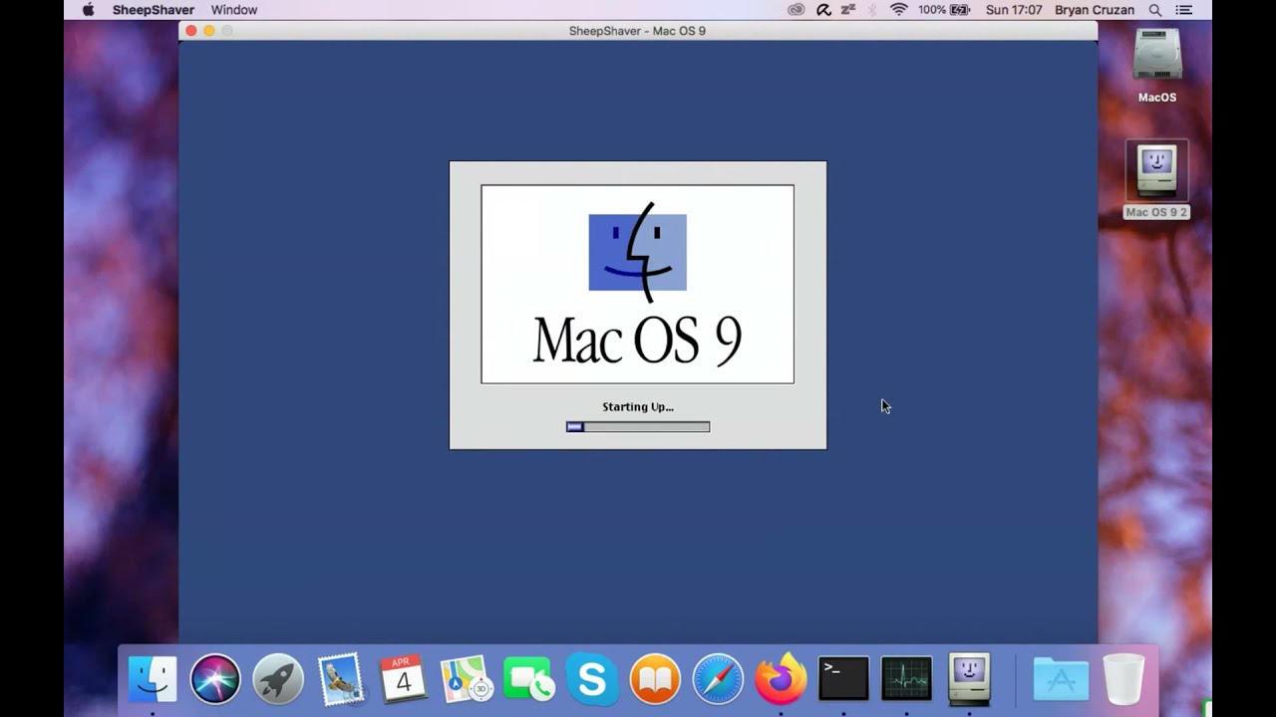
Task: Open Wi-Fi status menu
Action: point(899,10)
